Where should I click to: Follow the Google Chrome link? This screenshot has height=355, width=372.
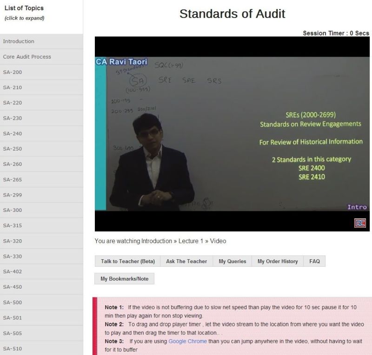187,341
